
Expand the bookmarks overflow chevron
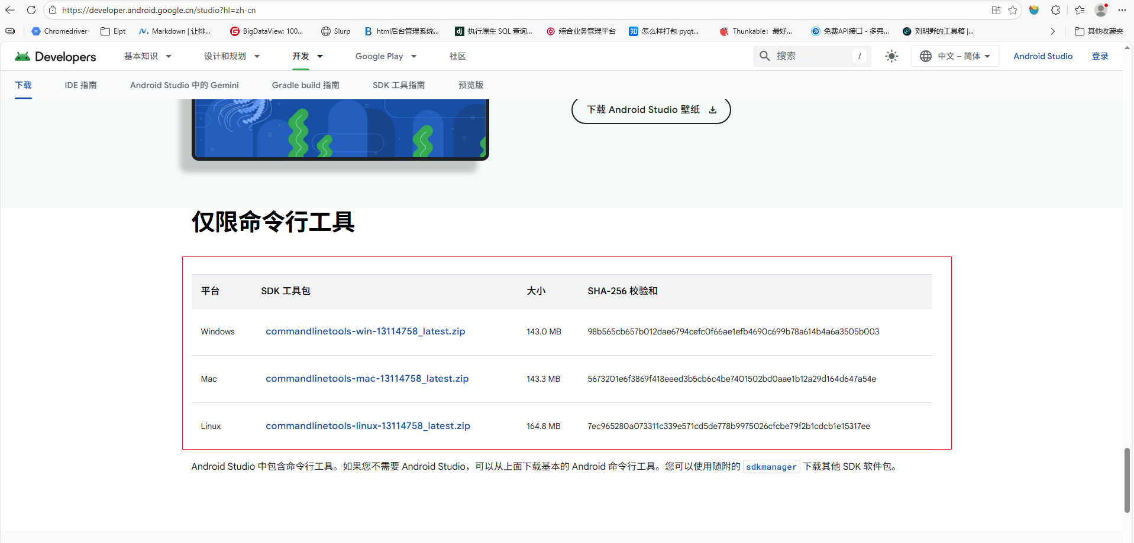[1052, 31]
